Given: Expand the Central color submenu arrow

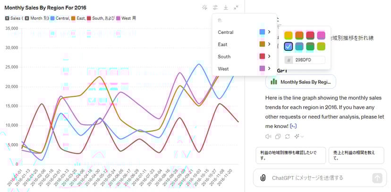Looking at the screenshot, I should 269,32.
